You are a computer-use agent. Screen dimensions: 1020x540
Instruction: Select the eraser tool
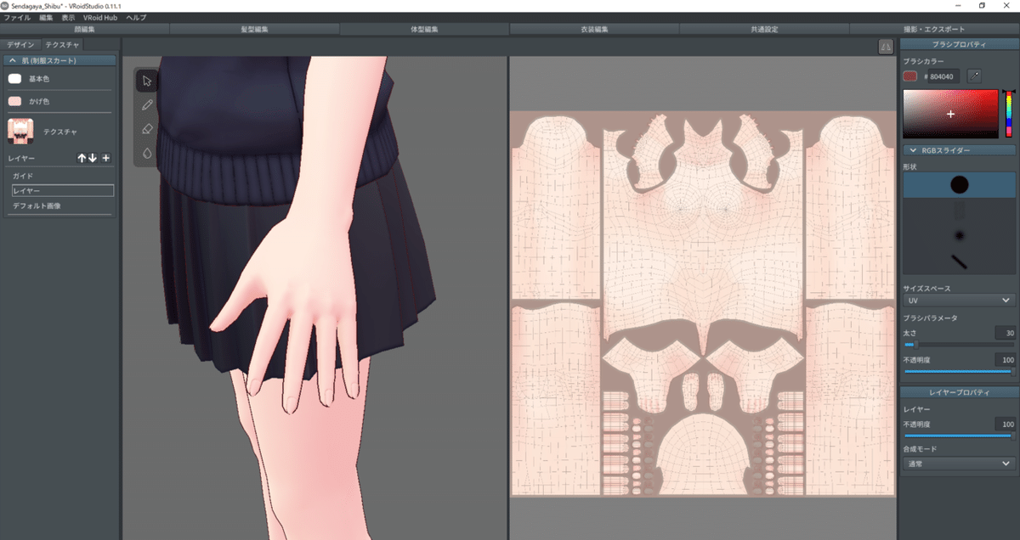(147, 129)
